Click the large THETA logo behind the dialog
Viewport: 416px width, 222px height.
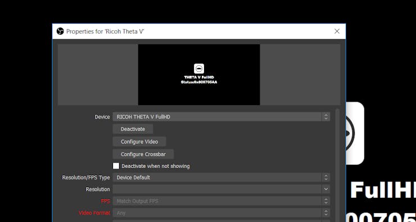[355, 133]
